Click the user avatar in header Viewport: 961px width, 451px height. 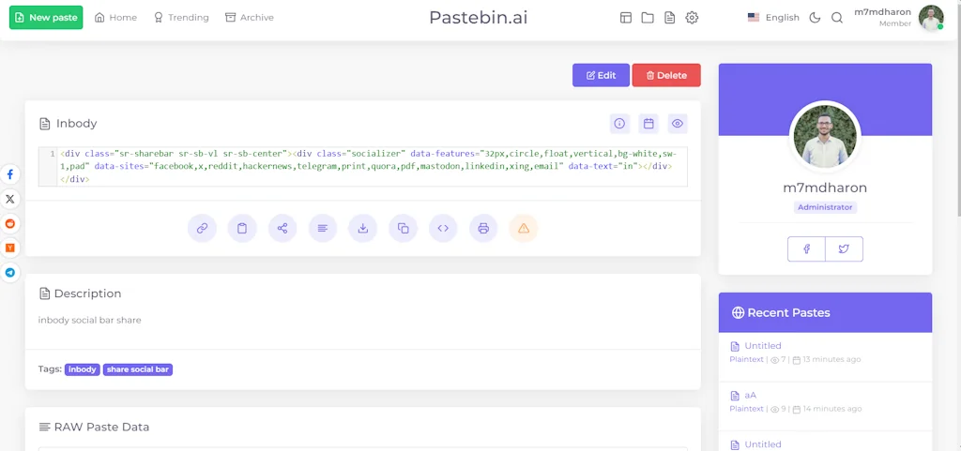(931, 18)
